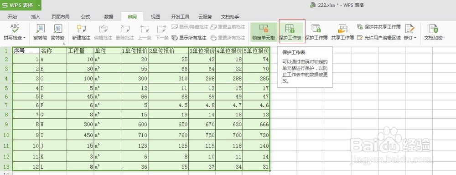
Task: Click the delete comment (删除批注) icon
Action: [125, 29]
